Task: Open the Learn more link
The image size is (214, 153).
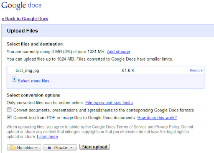Action: tap(47, 137)
